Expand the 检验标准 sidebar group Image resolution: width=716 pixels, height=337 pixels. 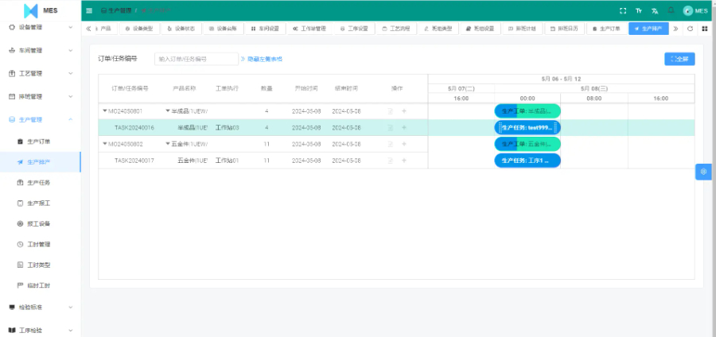(x=41, y=308)
